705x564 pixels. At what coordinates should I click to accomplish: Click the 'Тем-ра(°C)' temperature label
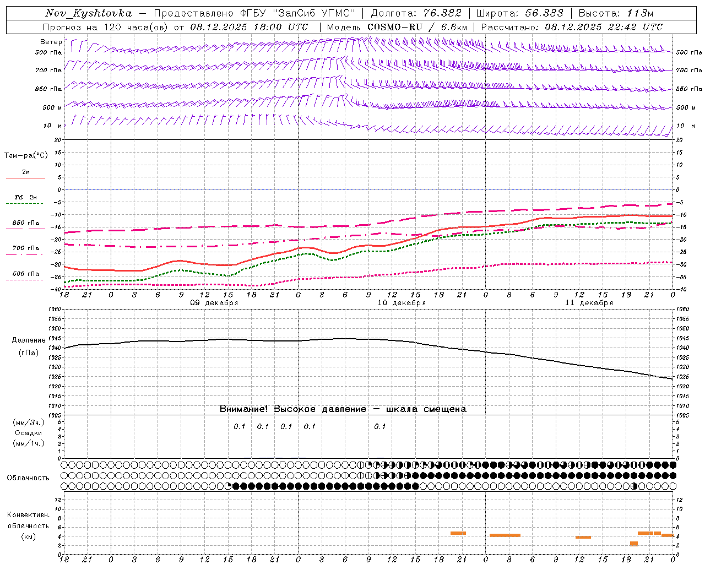pyautogui.click(x=26, y=156)
